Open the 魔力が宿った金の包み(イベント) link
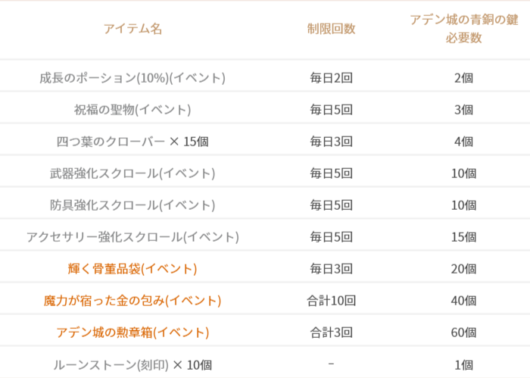 [x=132, y=301]
